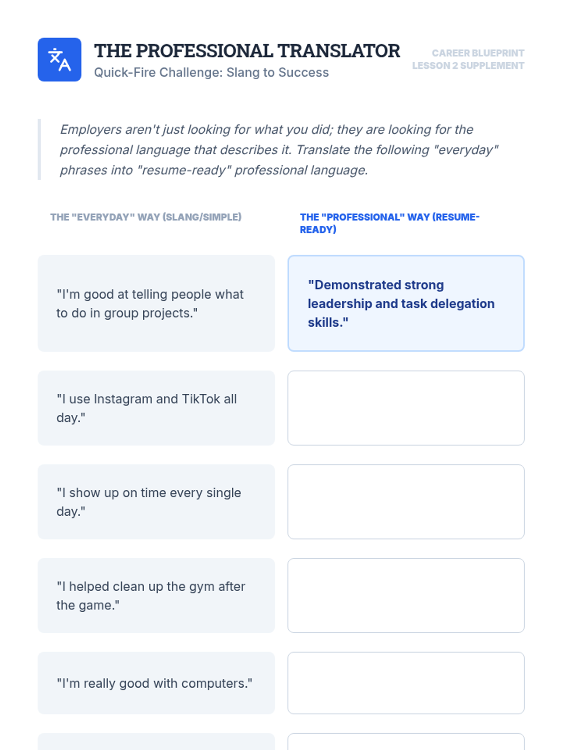Click the Career Blueprint label
562x750 pixels.
(x=477, y=53)
